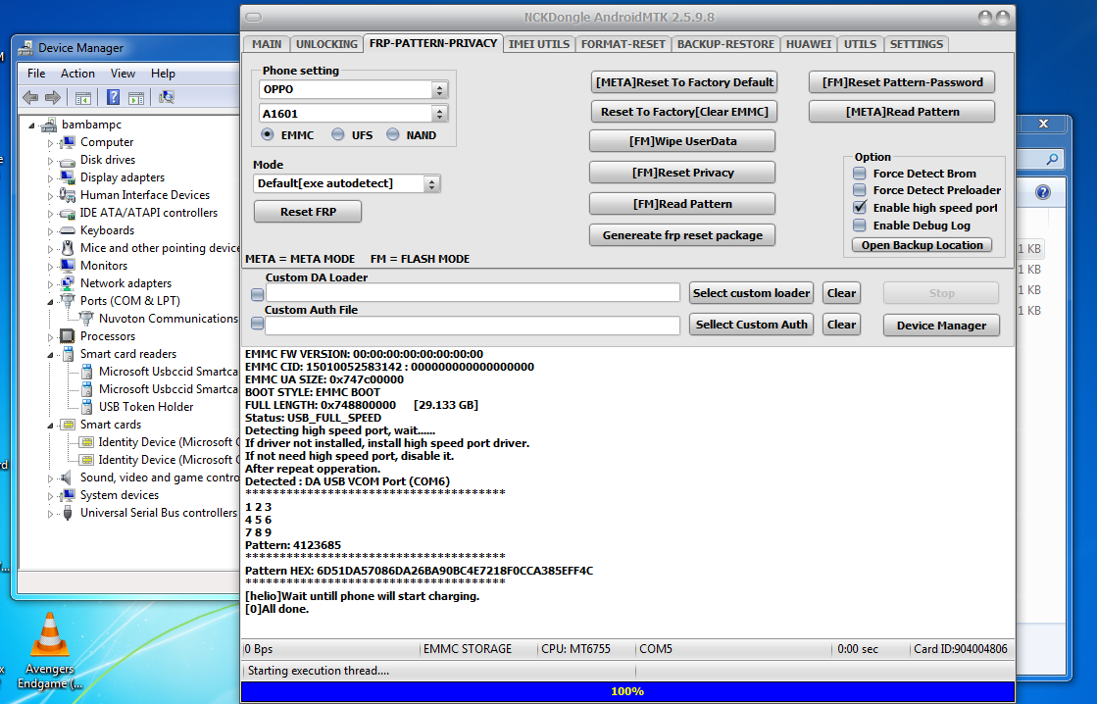Select the Sound, video and game controllers icon
This screenshot has width=1097, height=704.
(x=67, y=478)
